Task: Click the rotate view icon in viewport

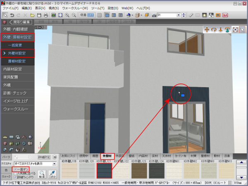Action: [214, 30]
